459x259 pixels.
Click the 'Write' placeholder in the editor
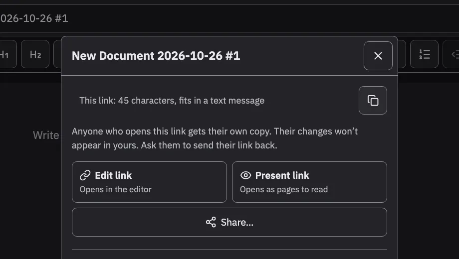tap(46, 135)
